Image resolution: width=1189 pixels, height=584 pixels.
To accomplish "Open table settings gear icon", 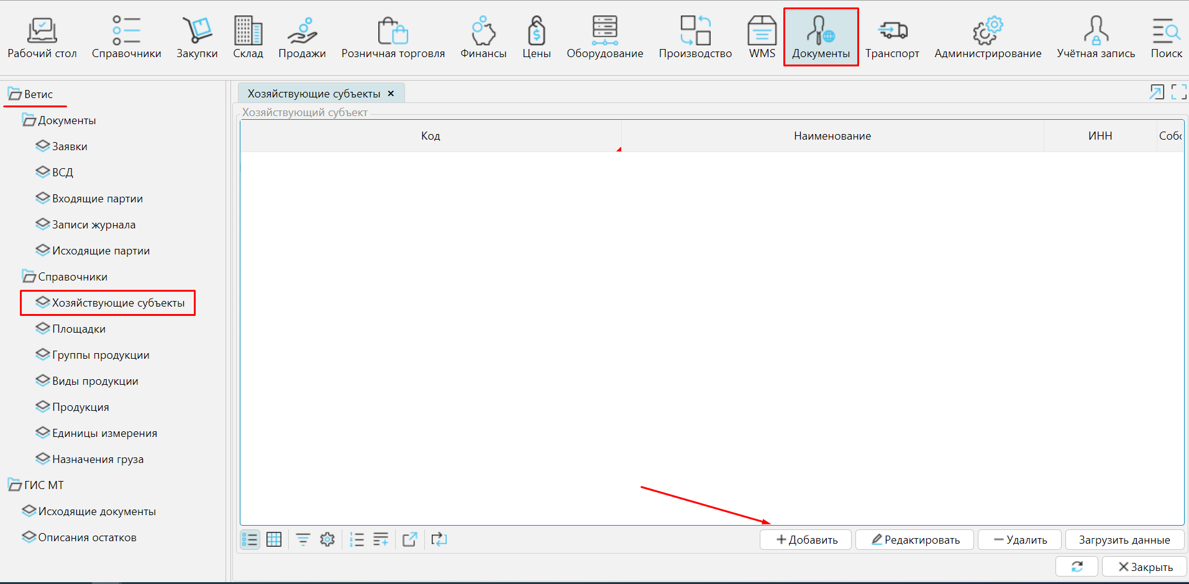I will coord(327,539).
